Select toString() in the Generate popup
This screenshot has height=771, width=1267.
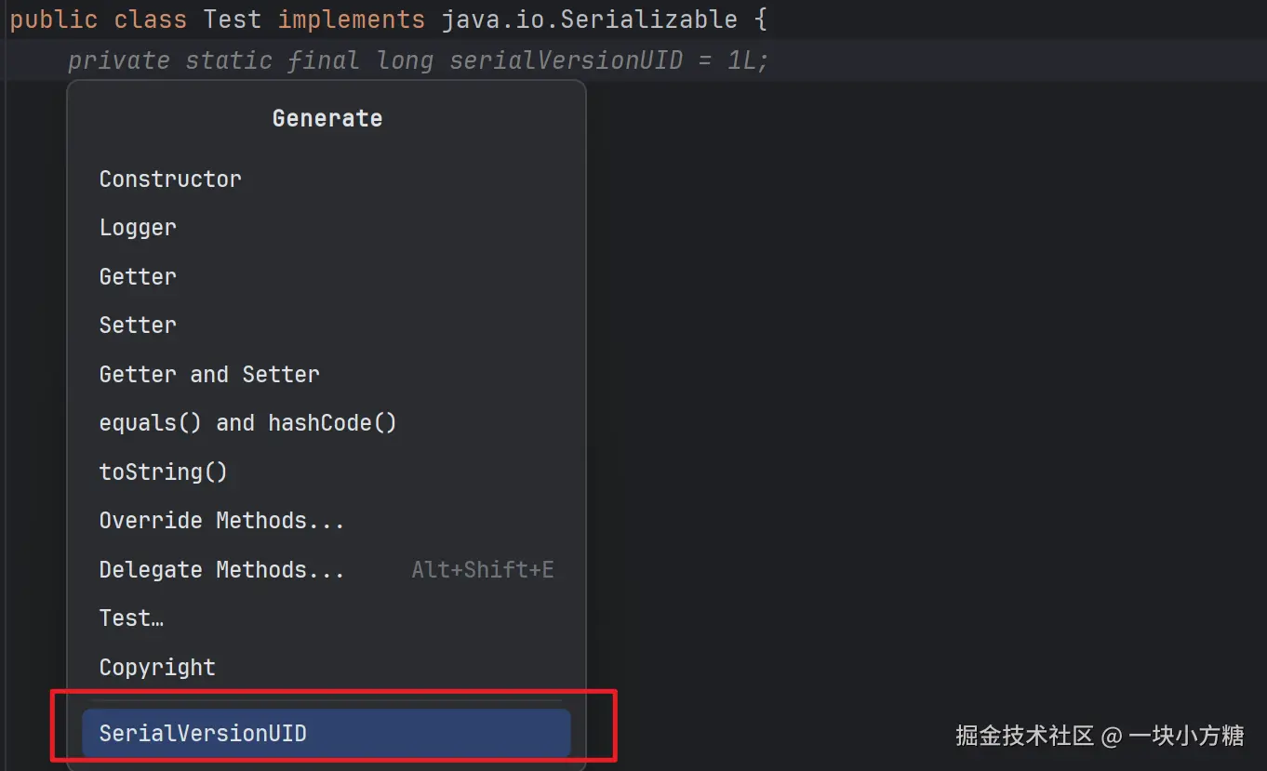(163, 472)
